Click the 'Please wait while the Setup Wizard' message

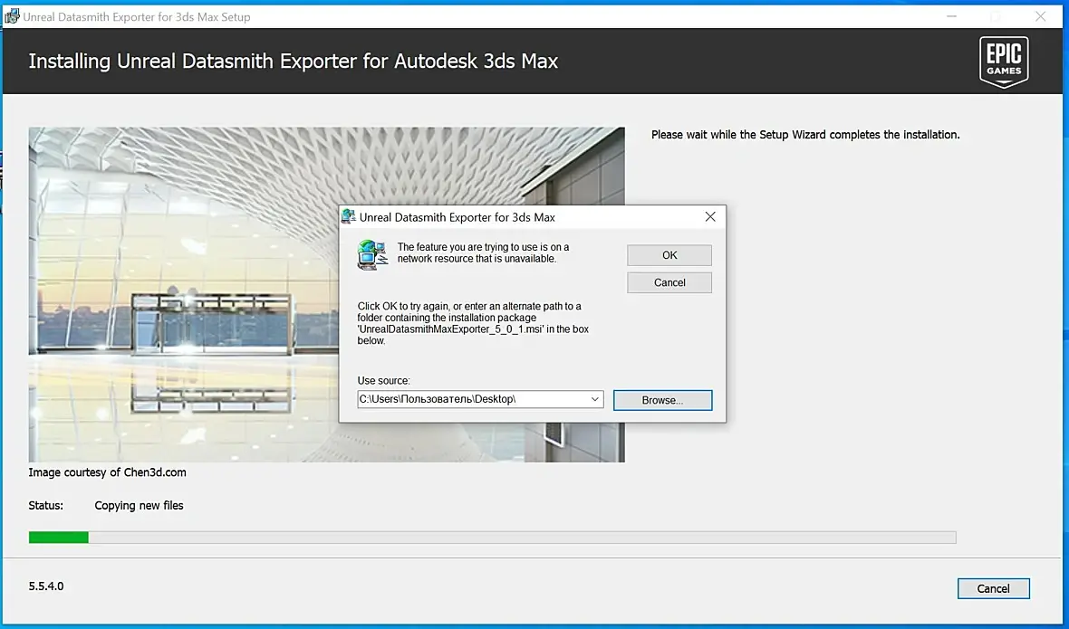(x=805, y=135)
